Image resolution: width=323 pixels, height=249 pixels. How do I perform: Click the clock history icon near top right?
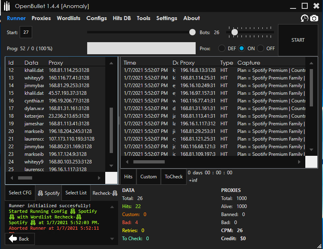click(305, 18)
